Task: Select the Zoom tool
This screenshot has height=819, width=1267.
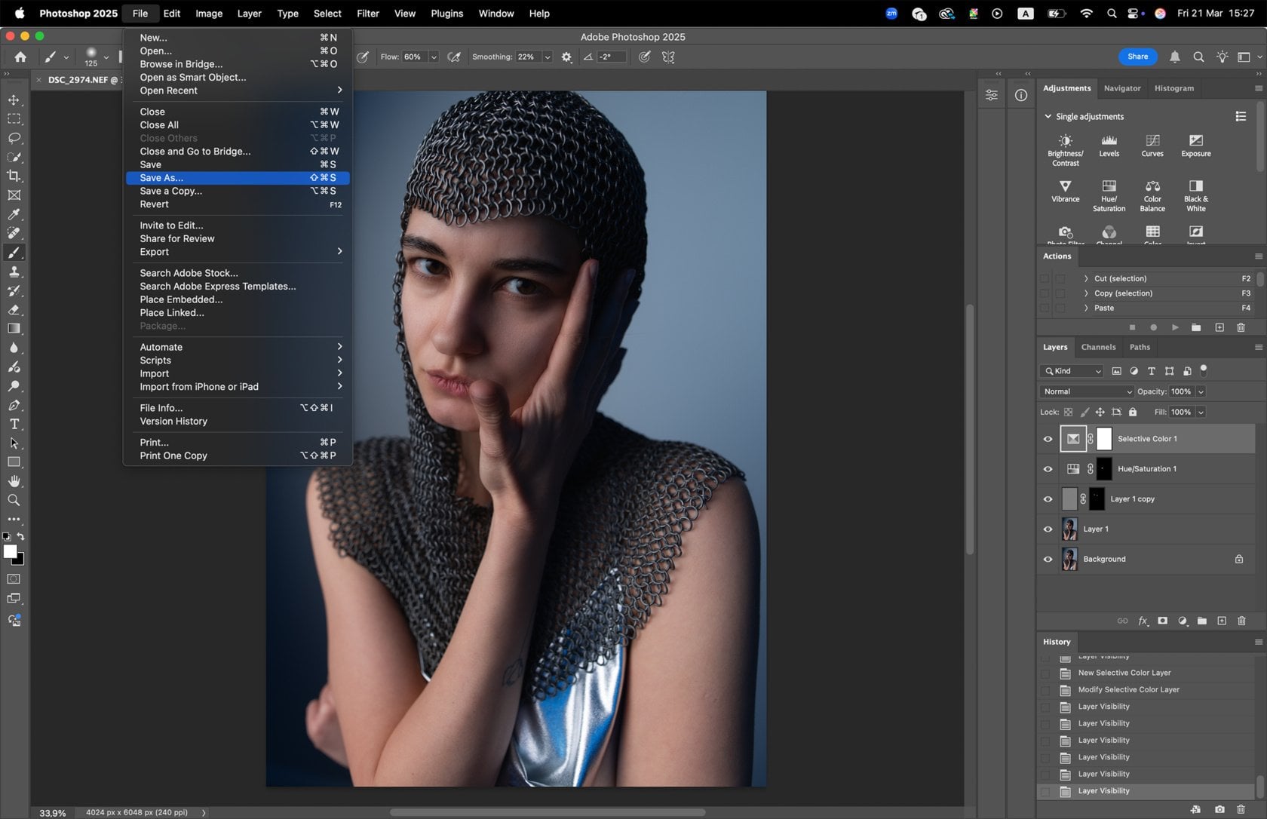Action: coord(14,500)
